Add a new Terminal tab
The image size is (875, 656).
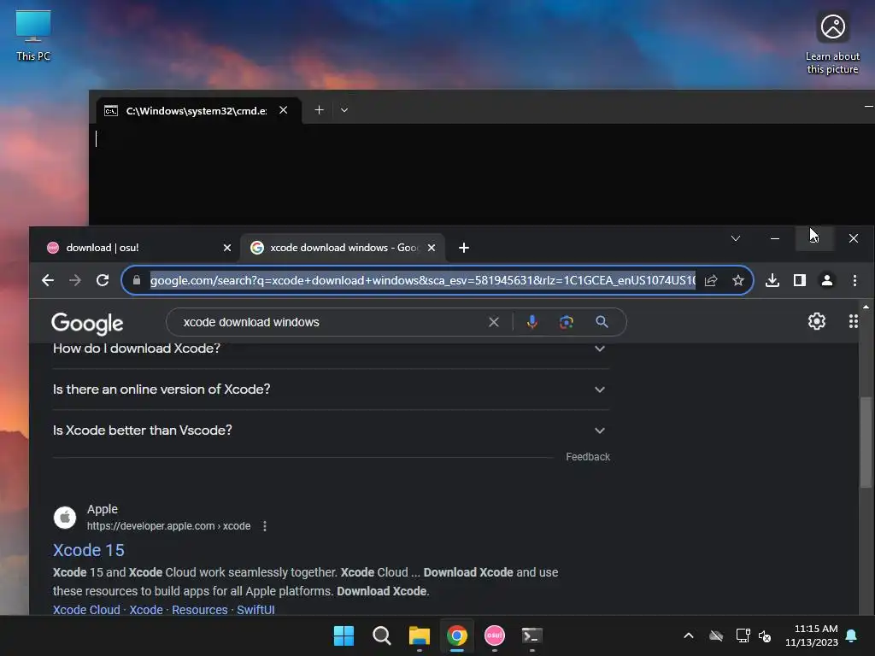pos(320,110)
